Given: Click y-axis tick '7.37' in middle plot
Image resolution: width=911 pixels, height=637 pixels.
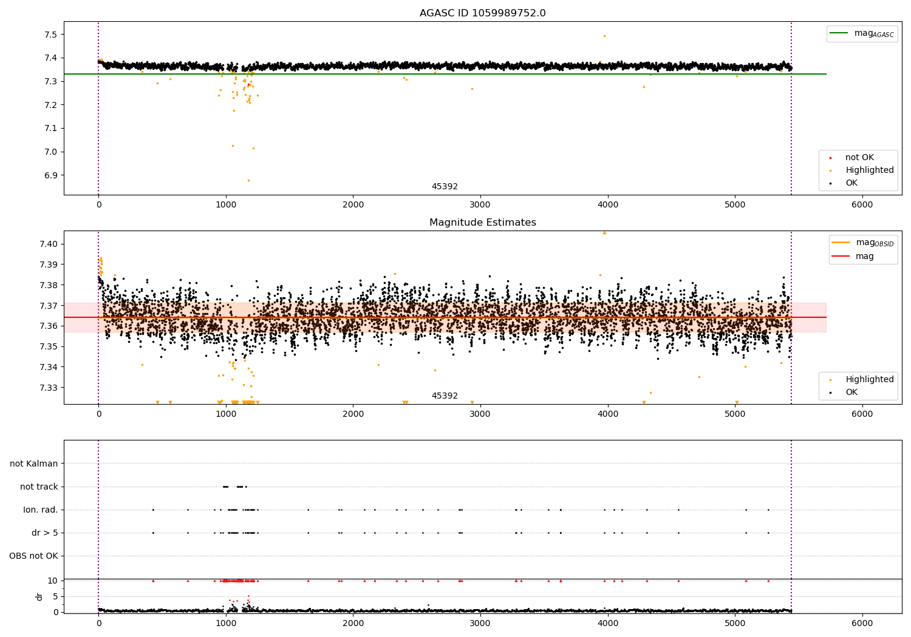Looking at the screenshot, I should [49, 306].
